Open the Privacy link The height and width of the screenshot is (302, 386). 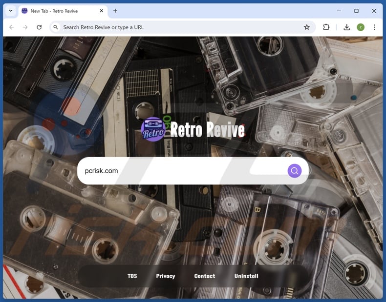click(166, 276)
